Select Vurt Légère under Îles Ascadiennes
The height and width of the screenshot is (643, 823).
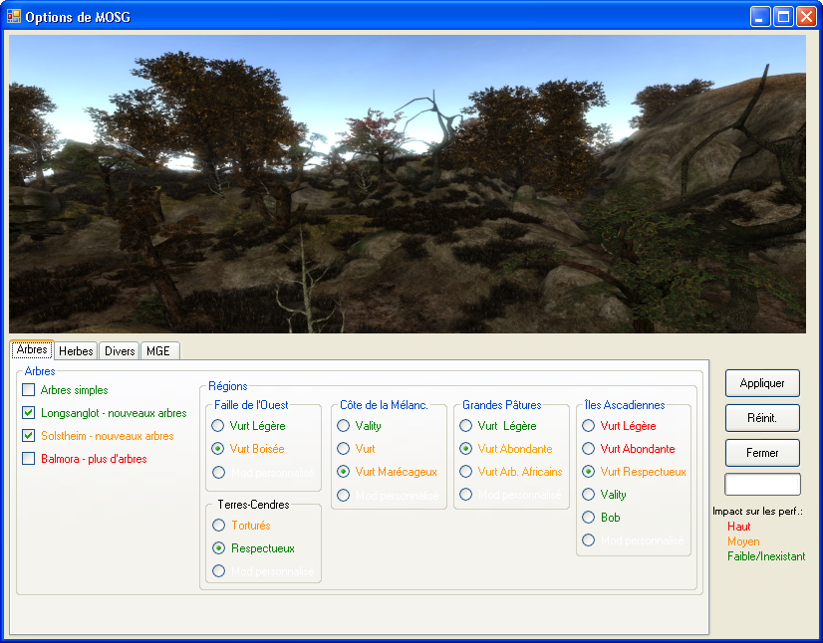(x=589, y=425)
